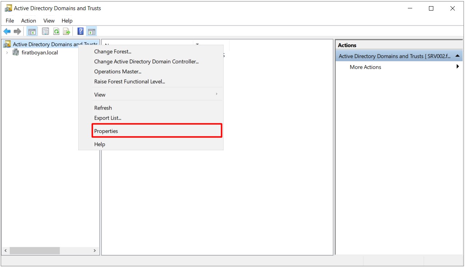465x267 pixels.
Task: Click the green Refresh toolbar icon
Action: 56,32
